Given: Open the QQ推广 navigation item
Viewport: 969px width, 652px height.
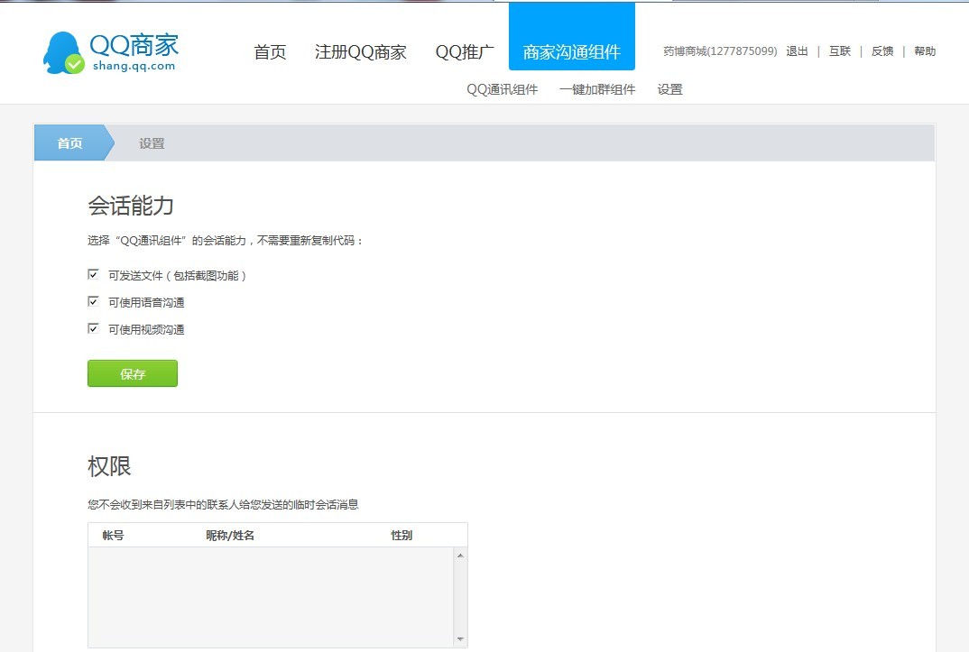Looking at the screenshot, I should [x=465, y=52].
